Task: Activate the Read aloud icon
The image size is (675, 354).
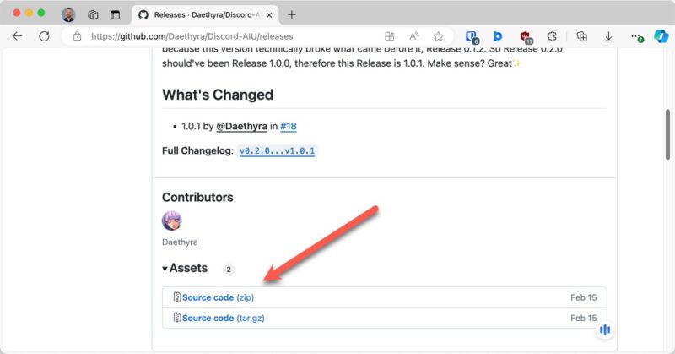Action: point(414,36)
